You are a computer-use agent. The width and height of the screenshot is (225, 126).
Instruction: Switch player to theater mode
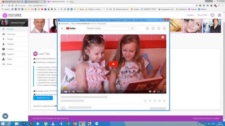[159, 91]
